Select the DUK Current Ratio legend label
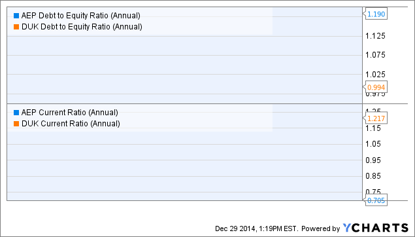Image resolution: width=415 pixels, height=237 pixels. tap(71, 124)
